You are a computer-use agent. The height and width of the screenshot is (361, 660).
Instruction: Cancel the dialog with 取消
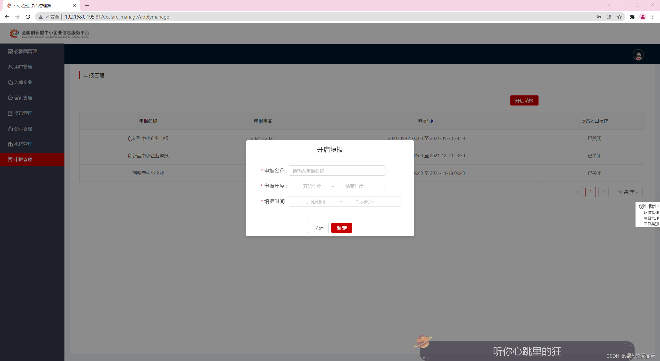point(318,228)
